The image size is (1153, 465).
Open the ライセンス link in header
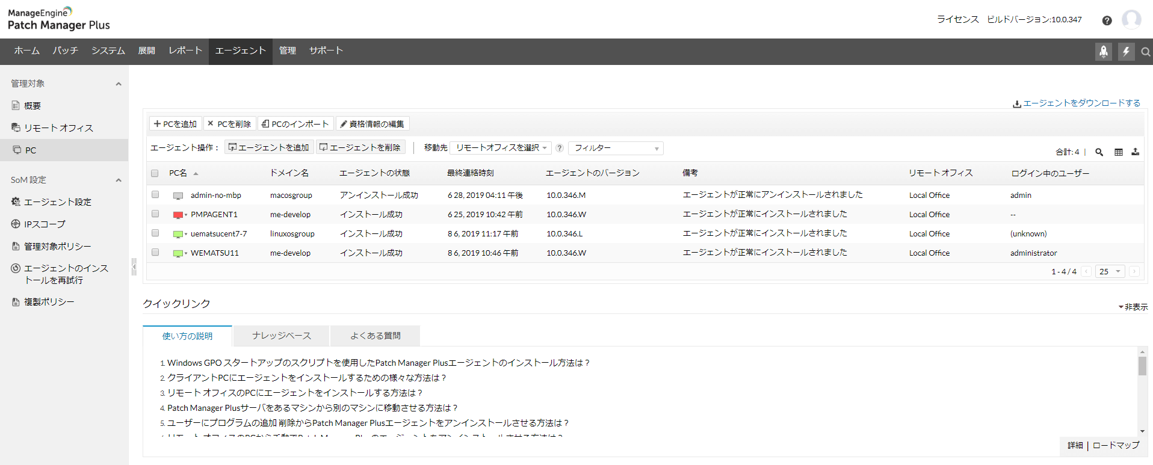tap(958, 20)
